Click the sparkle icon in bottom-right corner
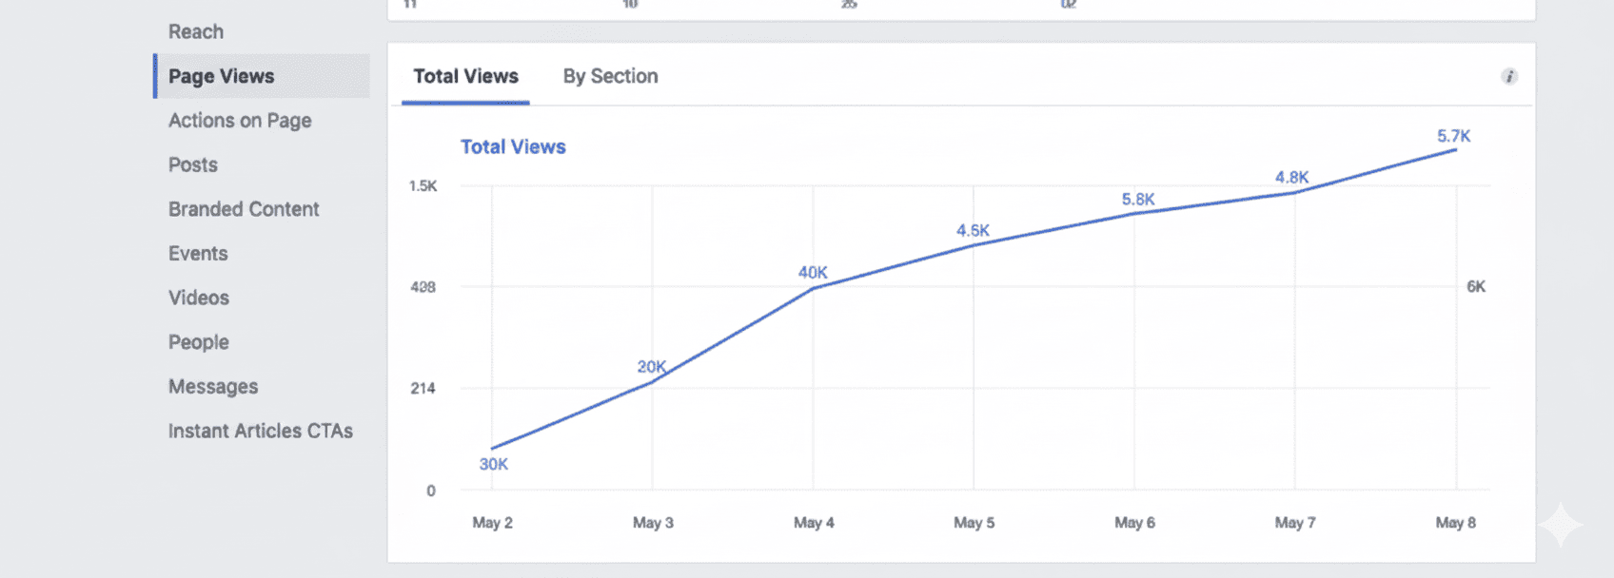 click(x=1561, y=525)
